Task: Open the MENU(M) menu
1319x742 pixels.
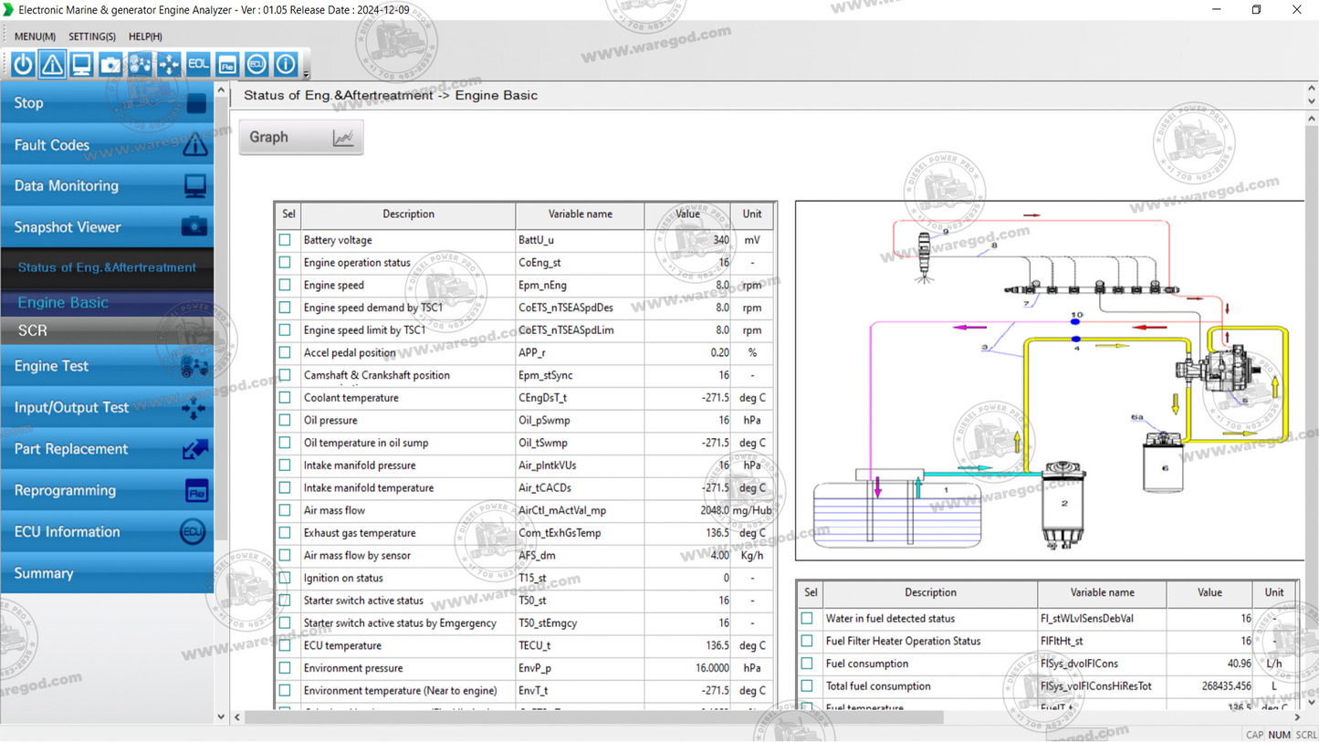Action: pos(35,37)
